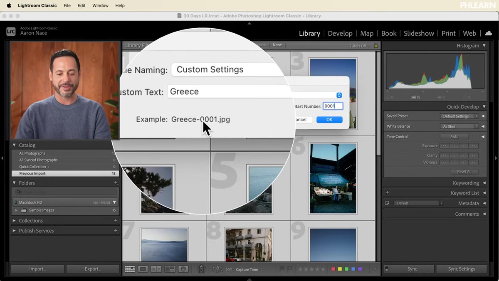The width and height of the screenshot is (499, 281).
Task: Click the LrC identity plate logo
Action: click(x=11, y=31)
